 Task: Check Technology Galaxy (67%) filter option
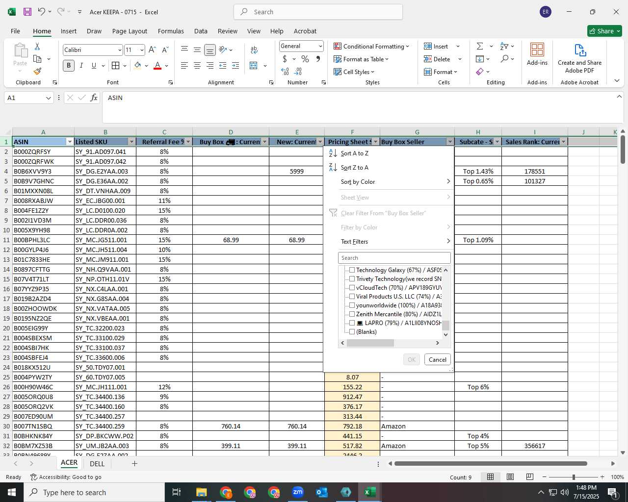352,270
